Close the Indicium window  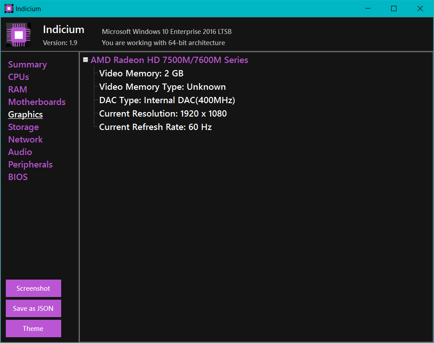tap(420, 8)
